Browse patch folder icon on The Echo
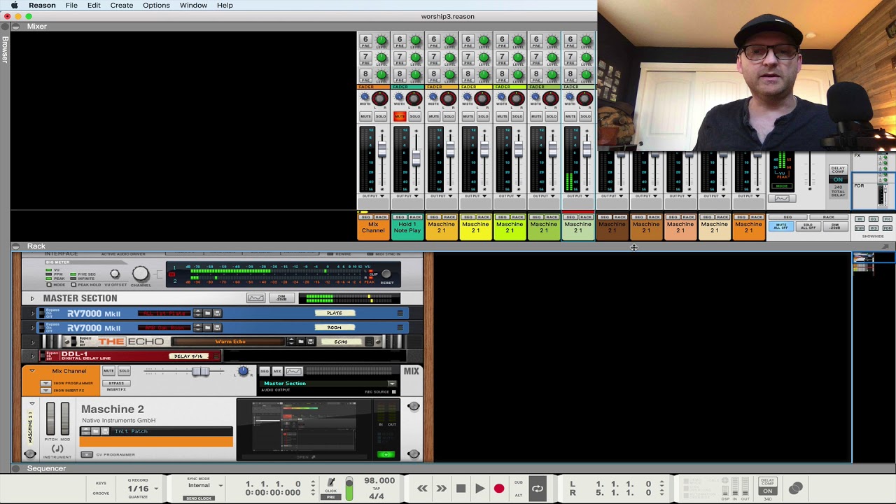 pos(301,342)
